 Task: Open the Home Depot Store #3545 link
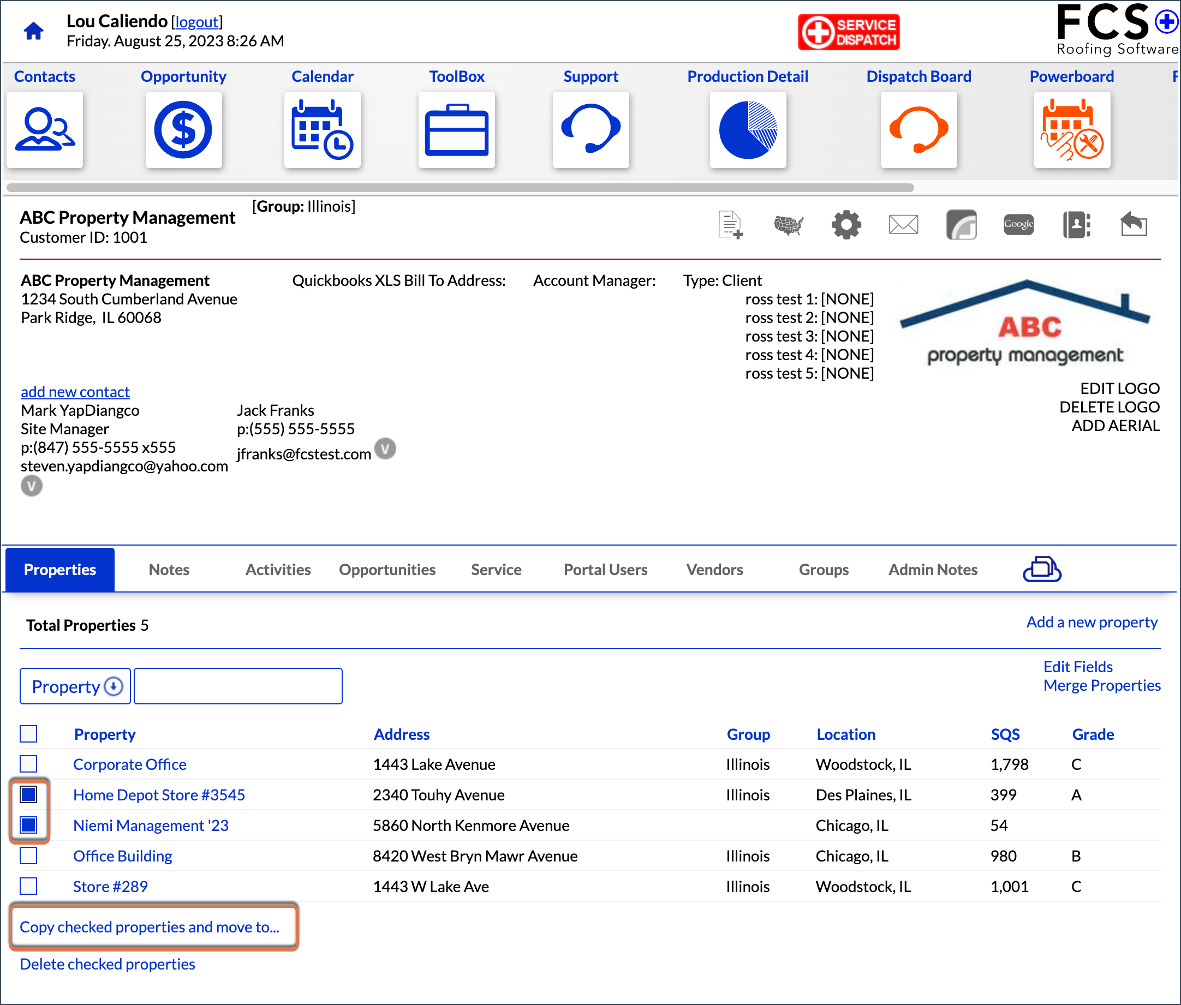159,794
